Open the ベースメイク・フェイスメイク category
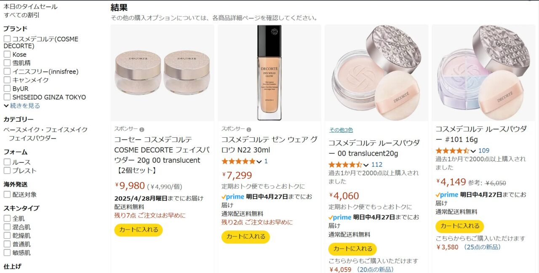Image resolution: width=539 pixels, height=273 pixels. point(45,130)
